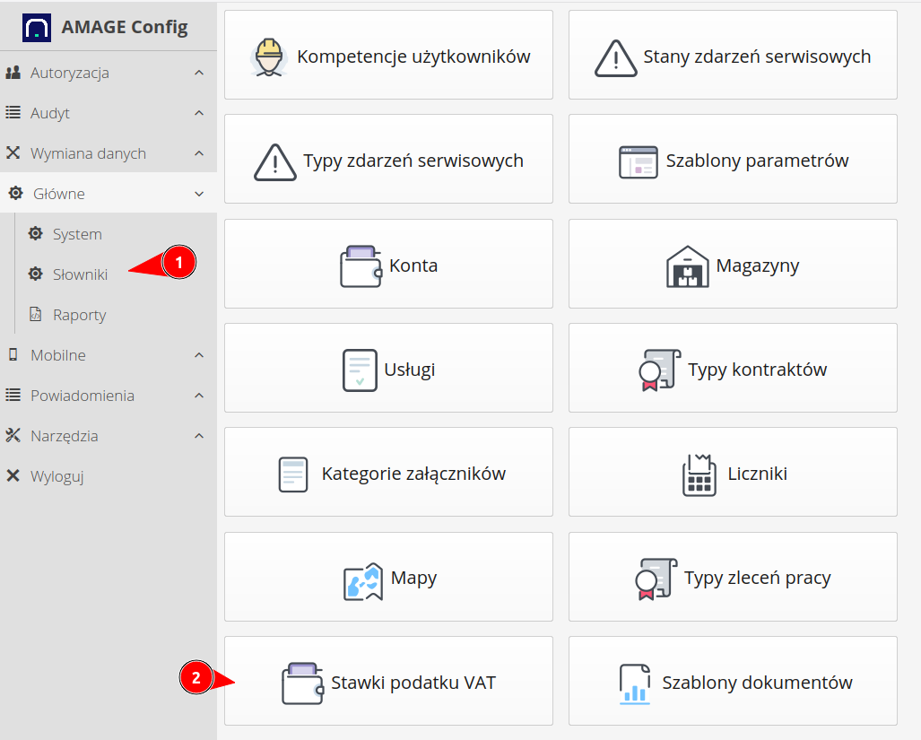Expand the Audyt section chevron
Image resolution: width=921 pixels, height=740 pixels.
(x=199, y=113)
